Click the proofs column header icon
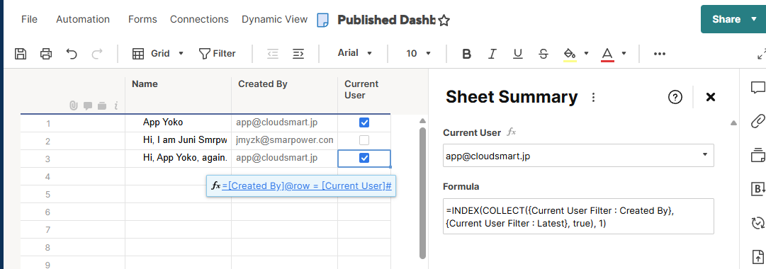Screen dimensions: 766x269 point(101,105)
